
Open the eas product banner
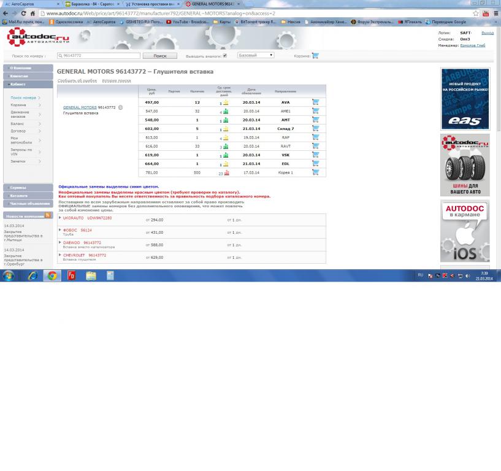click(465, 99)
